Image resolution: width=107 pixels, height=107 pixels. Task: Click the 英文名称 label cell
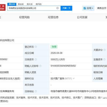[36, 85]
